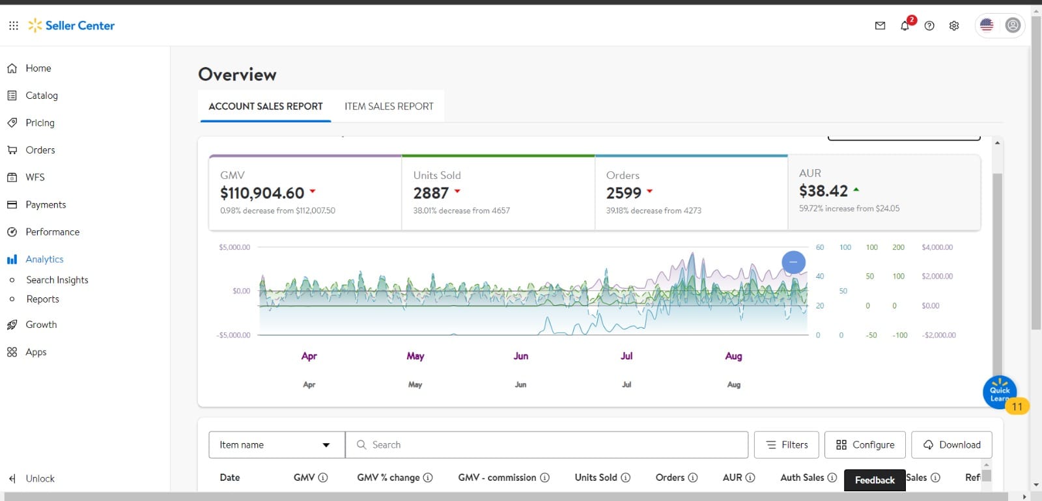
Task: Click the Apps squares icon
Action: tap(12, 352)
